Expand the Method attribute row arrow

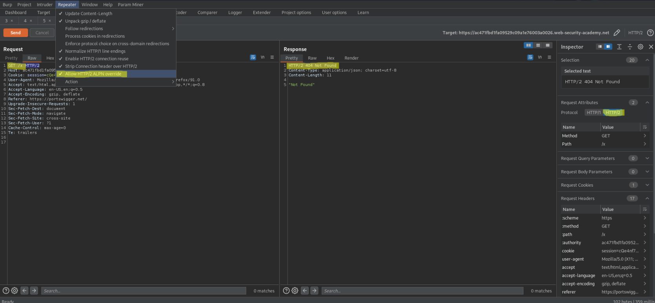tap(645, 136)
